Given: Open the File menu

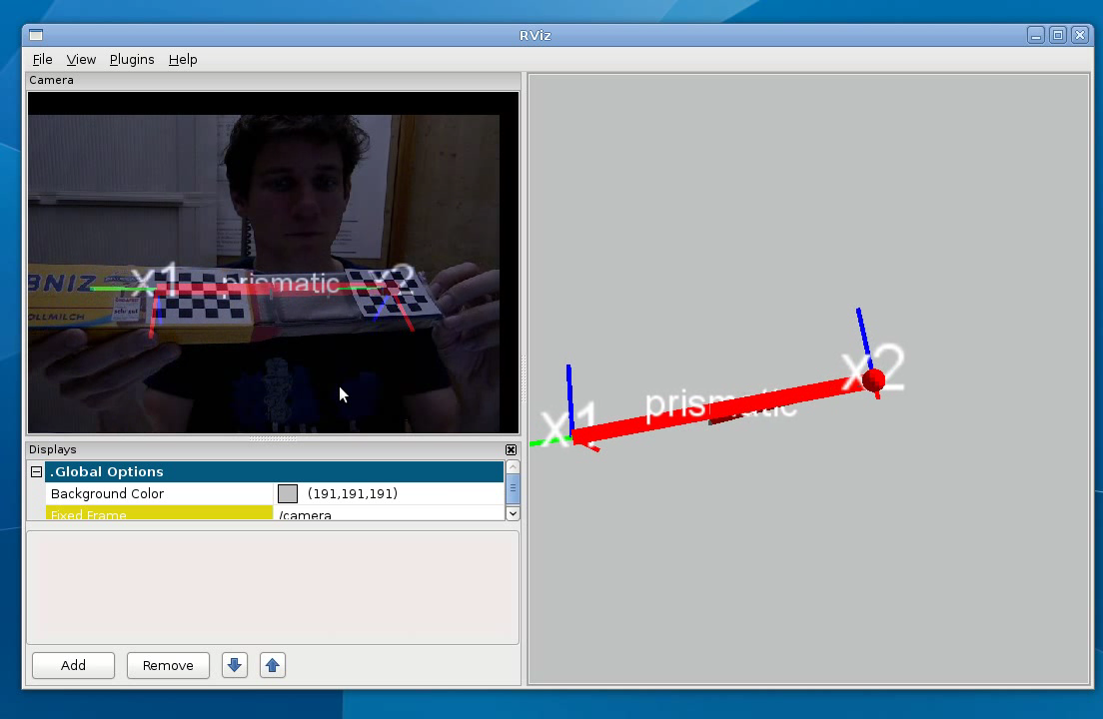Looking at the screenshot, I should click(x=42, y=60).
